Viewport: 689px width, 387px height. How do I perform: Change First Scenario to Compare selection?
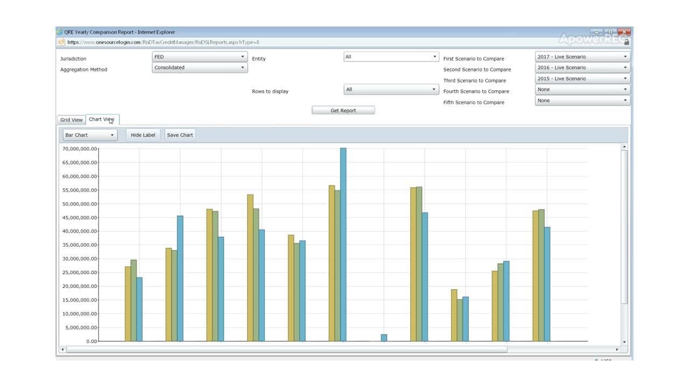pyautogui.click(x=582, y=57)
